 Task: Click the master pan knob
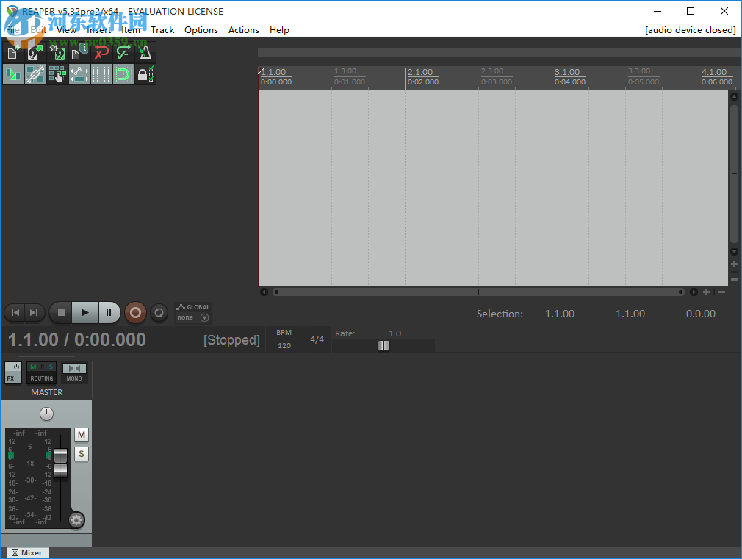[46, 414]
